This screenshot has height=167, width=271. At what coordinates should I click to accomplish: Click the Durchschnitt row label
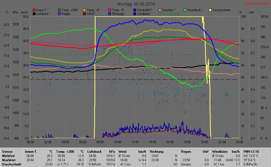[12, 164]
